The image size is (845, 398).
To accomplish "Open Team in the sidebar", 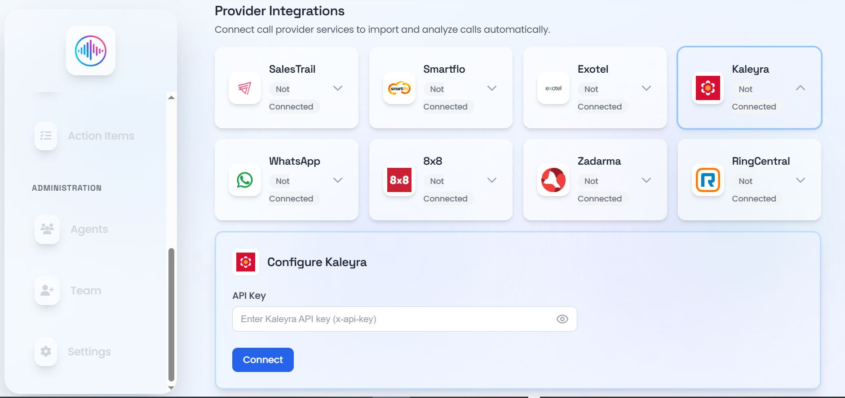I will [x=86, y=291].
